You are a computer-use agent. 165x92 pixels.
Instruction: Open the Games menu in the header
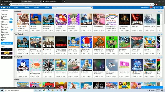coord(16,8)
